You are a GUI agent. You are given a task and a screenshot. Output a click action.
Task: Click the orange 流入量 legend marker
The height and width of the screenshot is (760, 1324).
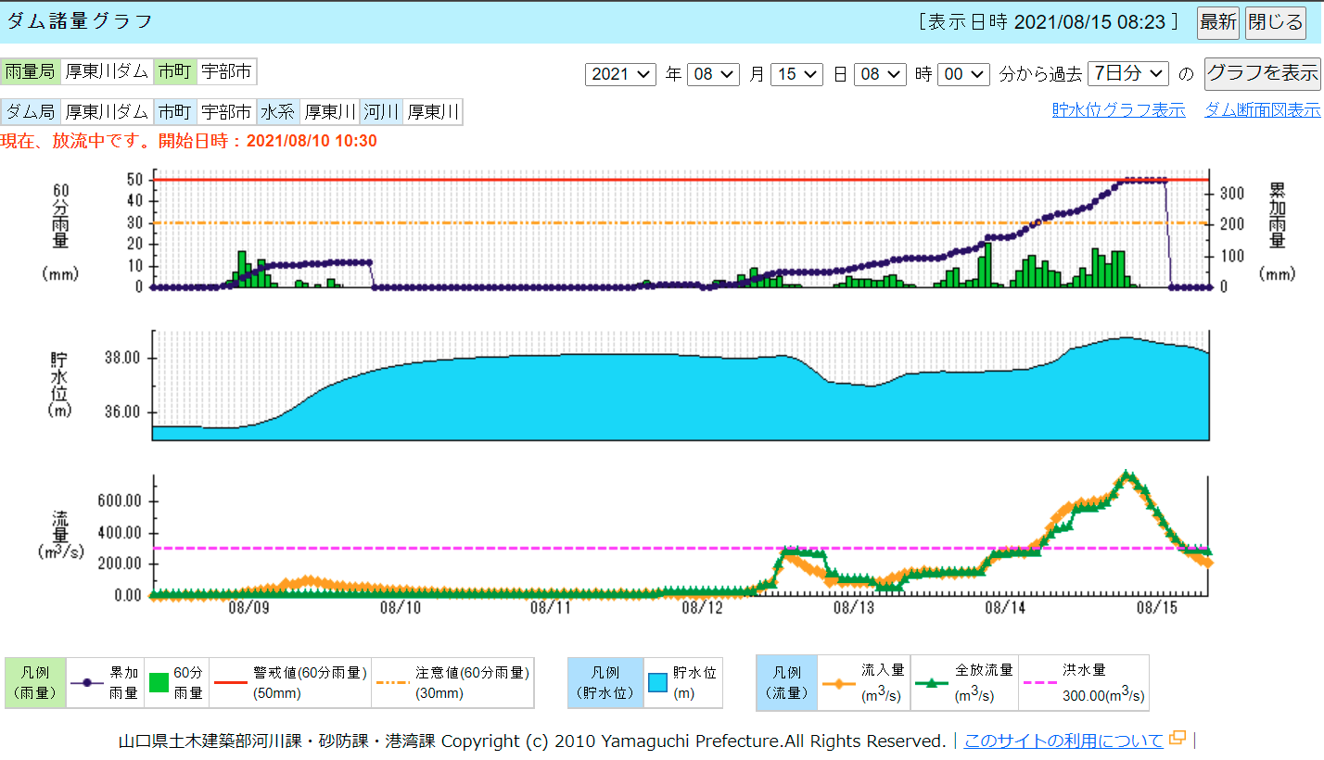coord(839,683)
